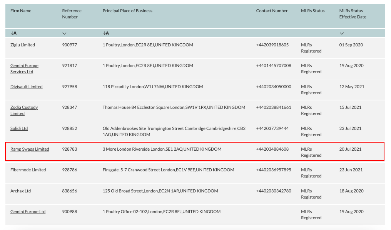
Task: Click the Firm Name column header
Action: click(x=21, y=11)
